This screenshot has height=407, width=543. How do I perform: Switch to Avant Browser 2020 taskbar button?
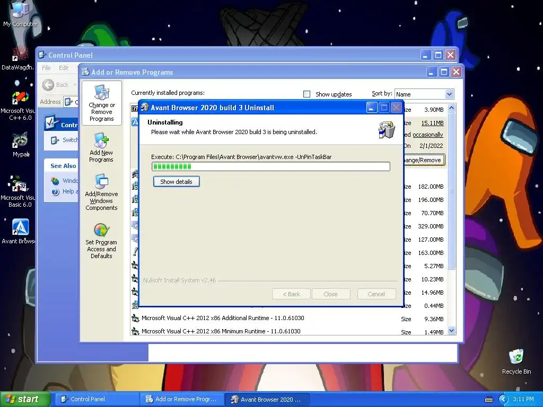coord(267,400)
